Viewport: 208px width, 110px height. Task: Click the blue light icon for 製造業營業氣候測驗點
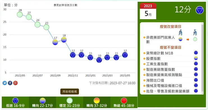click(196, 74)
